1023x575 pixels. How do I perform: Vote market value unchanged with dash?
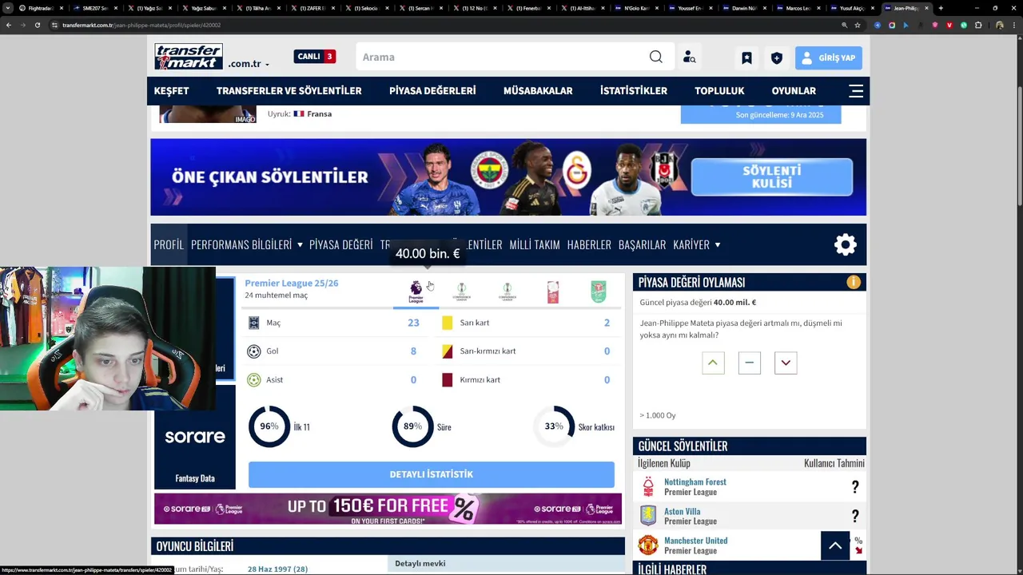point(749,363)
